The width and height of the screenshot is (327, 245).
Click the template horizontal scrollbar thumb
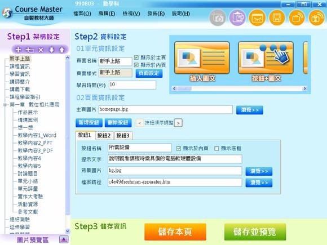[x=184, y=88]
